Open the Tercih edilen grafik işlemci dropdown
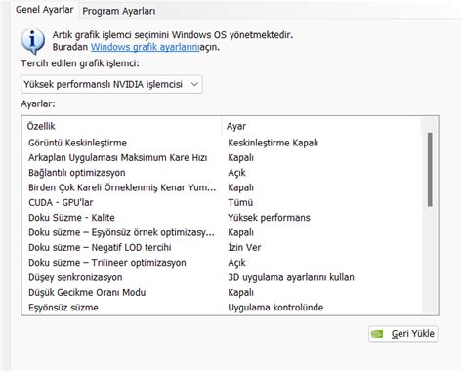Image resolution: width=463 pixels, height=372 pixels. [x=111, y=84]
